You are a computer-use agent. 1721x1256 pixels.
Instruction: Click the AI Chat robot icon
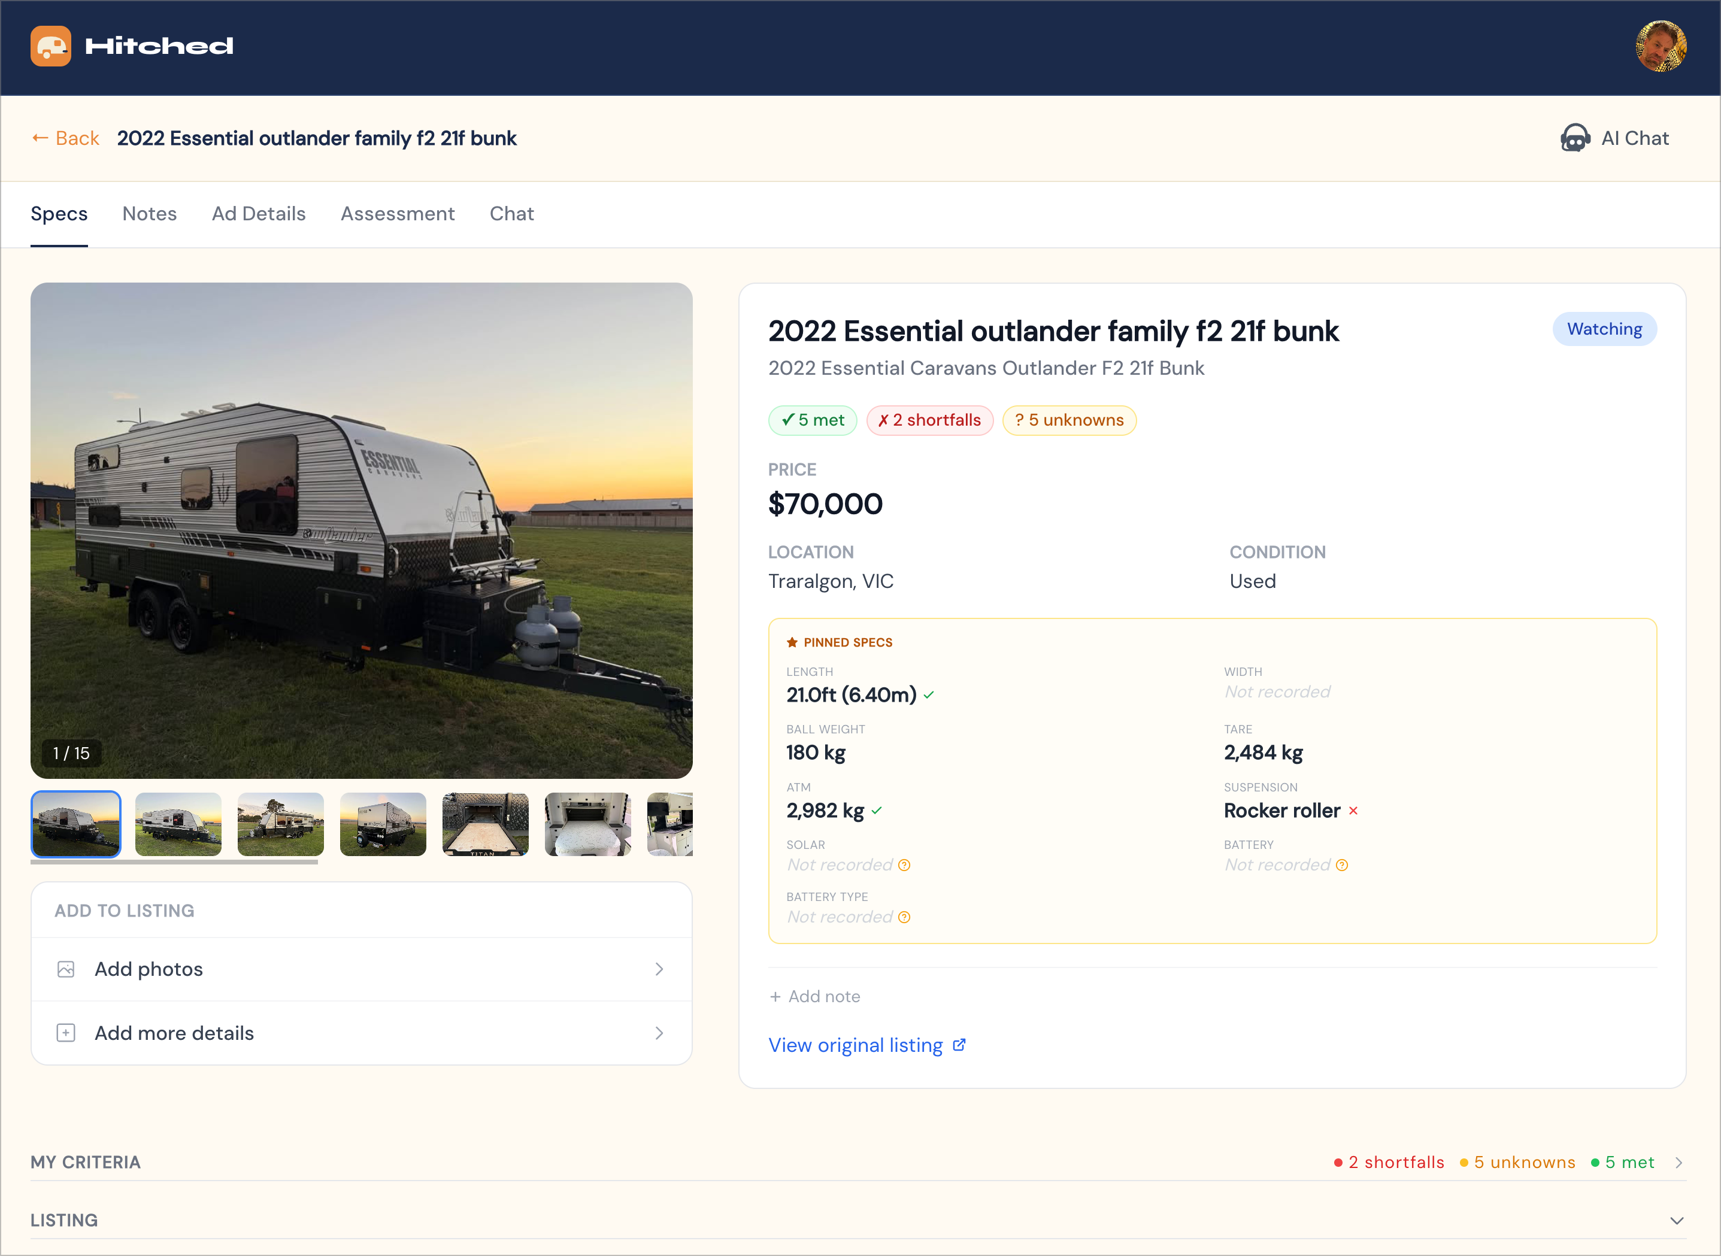(1575, 138)
